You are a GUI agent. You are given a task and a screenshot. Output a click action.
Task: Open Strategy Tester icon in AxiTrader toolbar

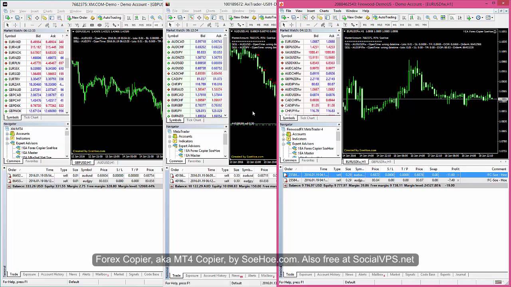point(222,18)
